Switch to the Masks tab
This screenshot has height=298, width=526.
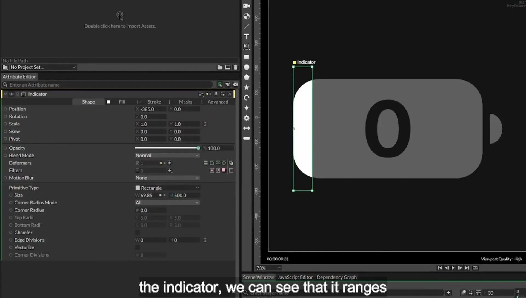(185, 102)
